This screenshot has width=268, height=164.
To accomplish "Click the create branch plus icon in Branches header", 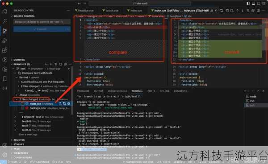I will [x=51, y=64].
